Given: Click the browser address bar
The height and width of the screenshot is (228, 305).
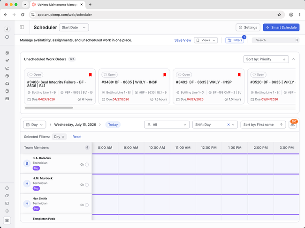Looking at the screenshot, I should [156, 15].
